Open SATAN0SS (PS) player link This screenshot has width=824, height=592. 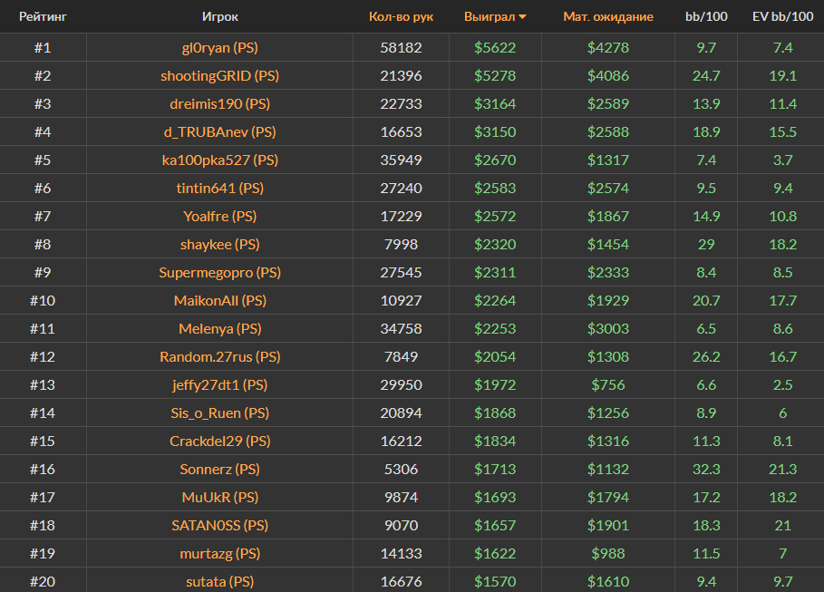tap(219, 525)
